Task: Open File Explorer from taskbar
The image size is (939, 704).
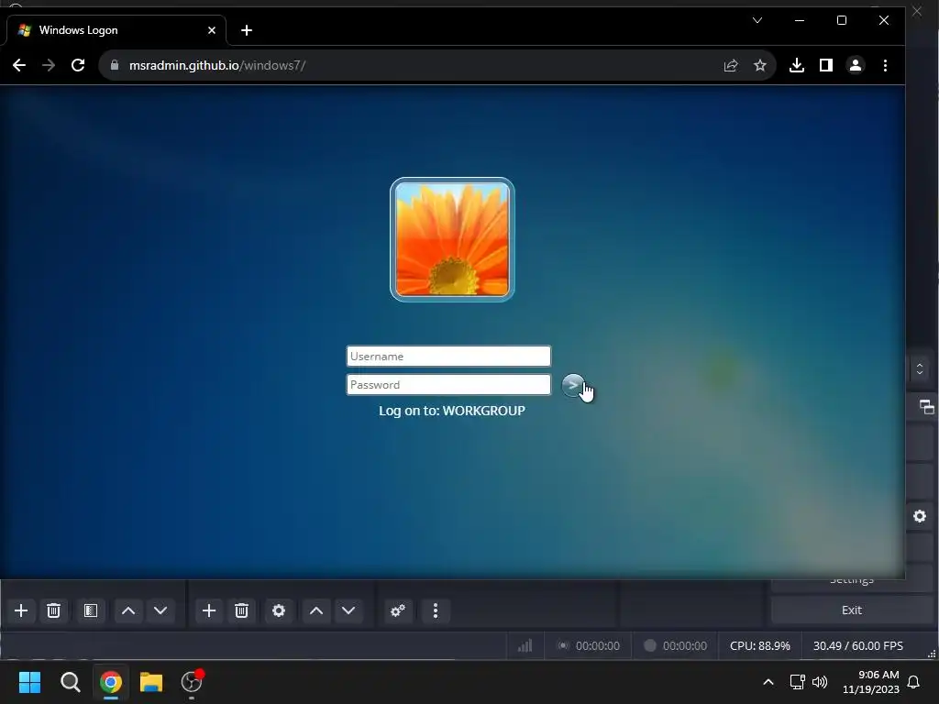Action: click(x=151, y=682)
